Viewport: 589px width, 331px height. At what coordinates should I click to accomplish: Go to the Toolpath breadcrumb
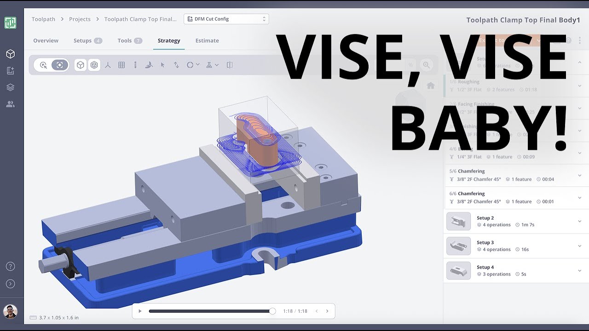(43, 19)
